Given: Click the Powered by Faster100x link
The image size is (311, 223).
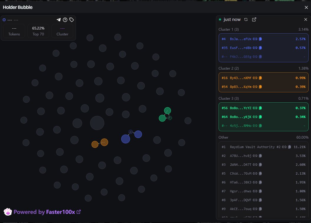Looking at the screenshot, I should pos(42,212).
